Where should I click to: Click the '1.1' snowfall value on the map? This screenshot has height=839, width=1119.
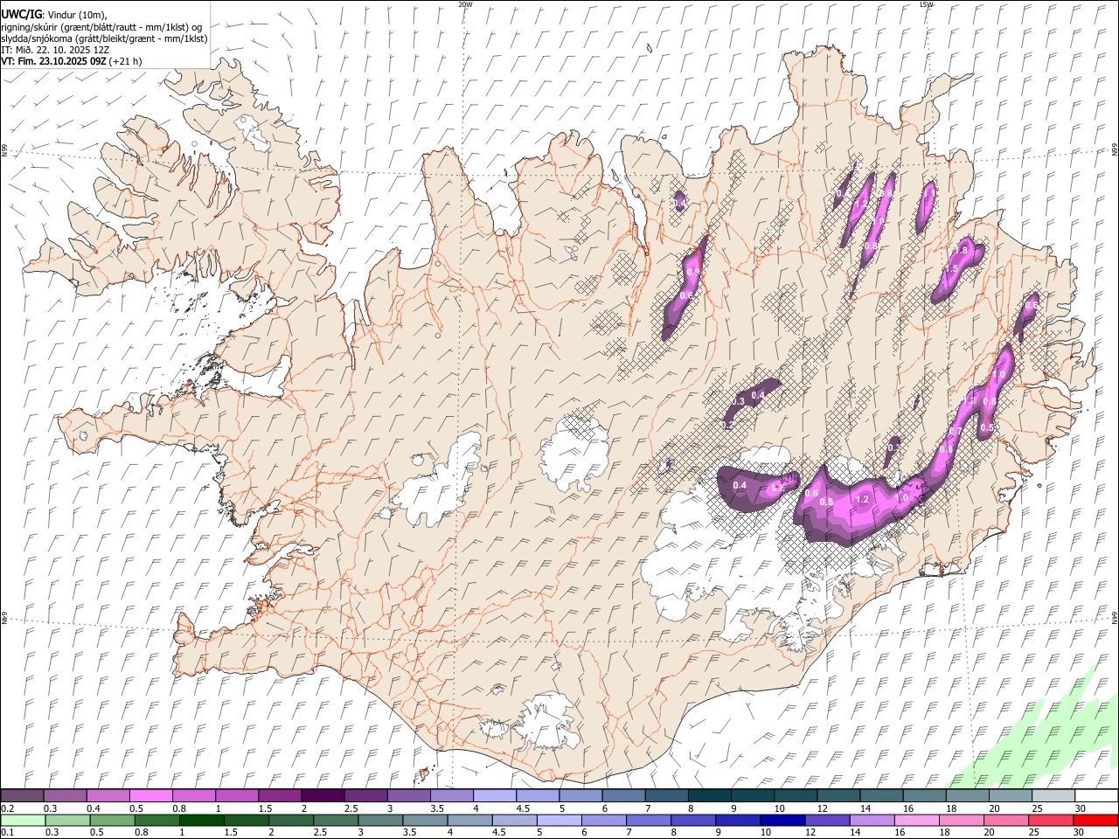(930, 194)
